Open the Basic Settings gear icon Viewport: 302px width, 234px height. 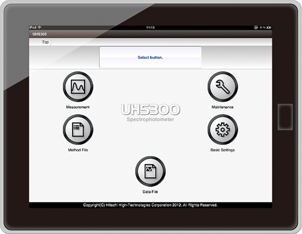click(x=223, y=129)
